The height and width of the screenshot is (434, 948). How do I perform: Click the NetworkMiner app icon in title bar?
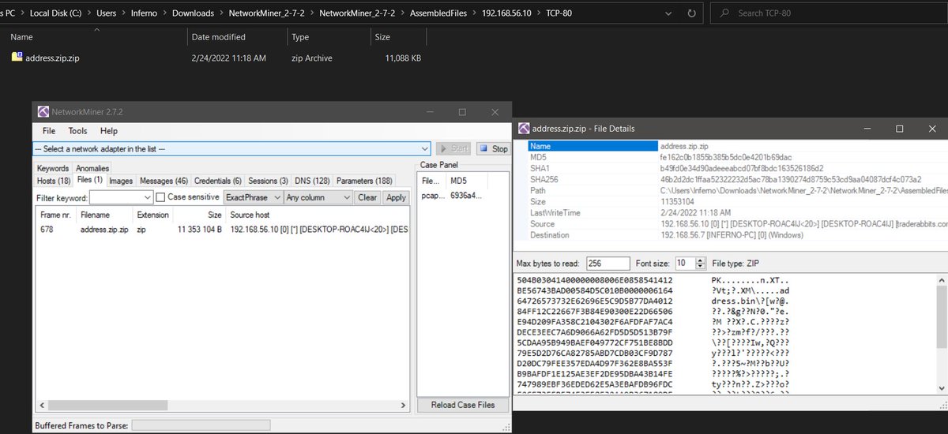[x=43, y=112]
